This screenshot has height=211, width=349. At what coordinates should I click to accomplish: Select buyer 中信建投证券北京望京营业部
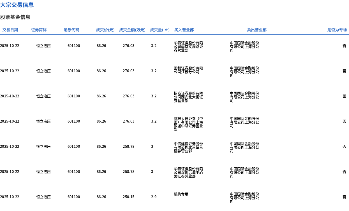coord(188,147)
